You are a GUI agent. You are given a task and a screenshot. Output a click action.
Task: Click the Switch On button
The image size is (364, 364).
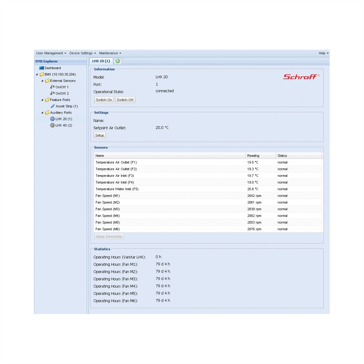[104, 100]
